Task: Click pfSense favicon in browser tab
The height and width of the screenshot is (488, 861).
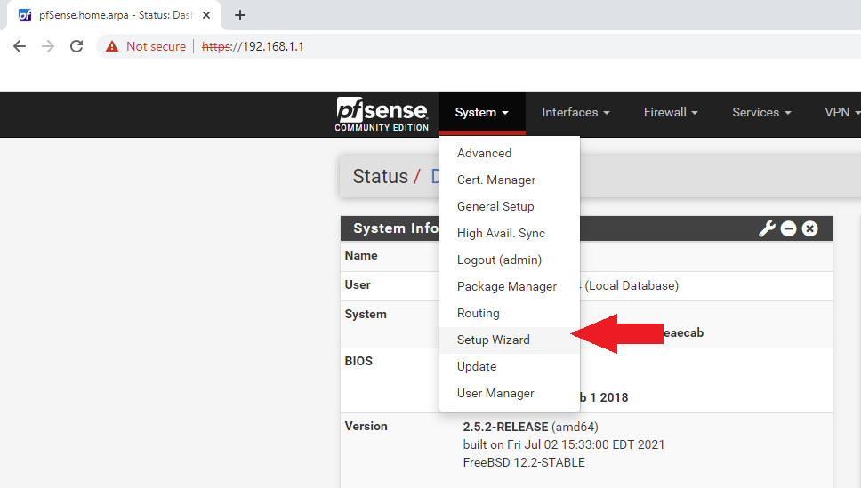Action: click(25, 15)
